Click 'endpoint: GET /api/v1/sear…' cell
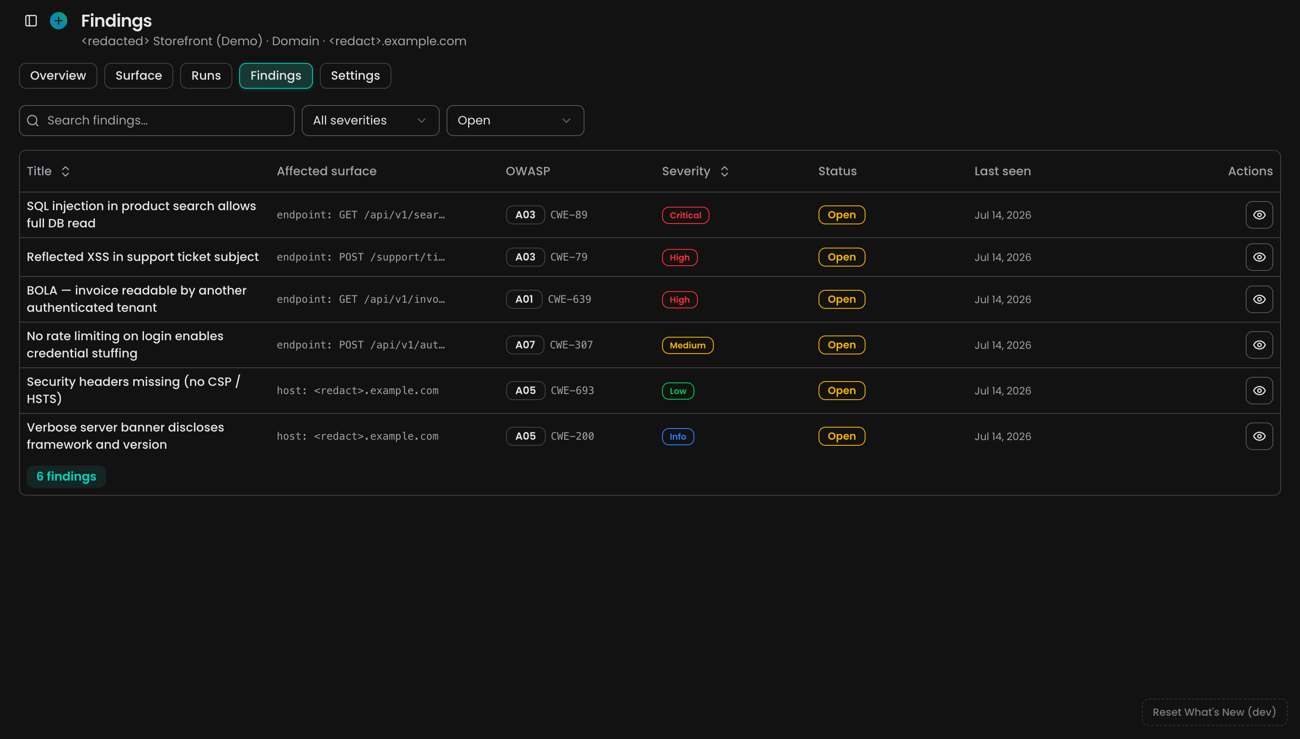 click(361, 215)
